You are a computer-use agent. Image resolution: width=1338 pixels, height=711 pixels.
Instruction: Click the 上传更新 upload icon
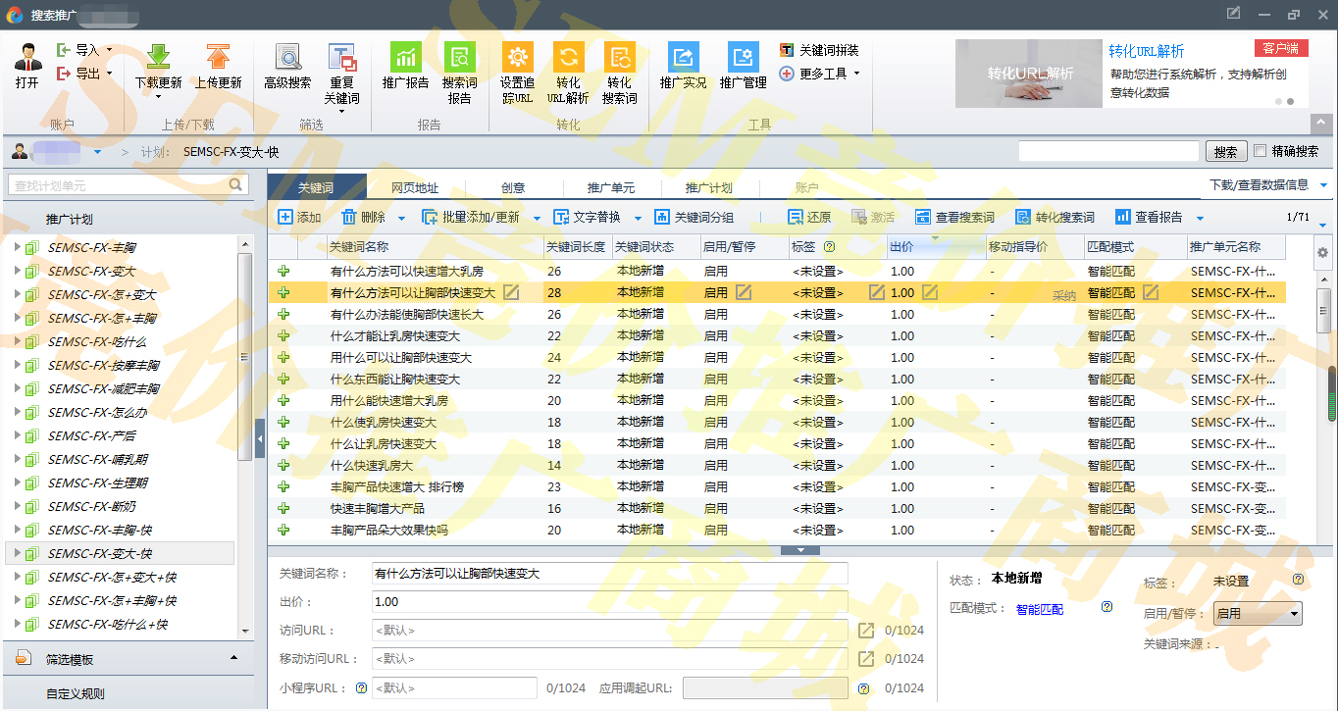218,57
